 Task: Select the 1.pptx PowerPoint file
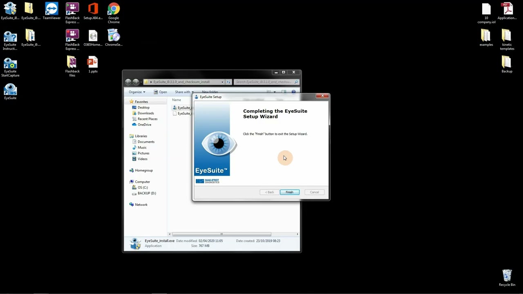[93, 65]
